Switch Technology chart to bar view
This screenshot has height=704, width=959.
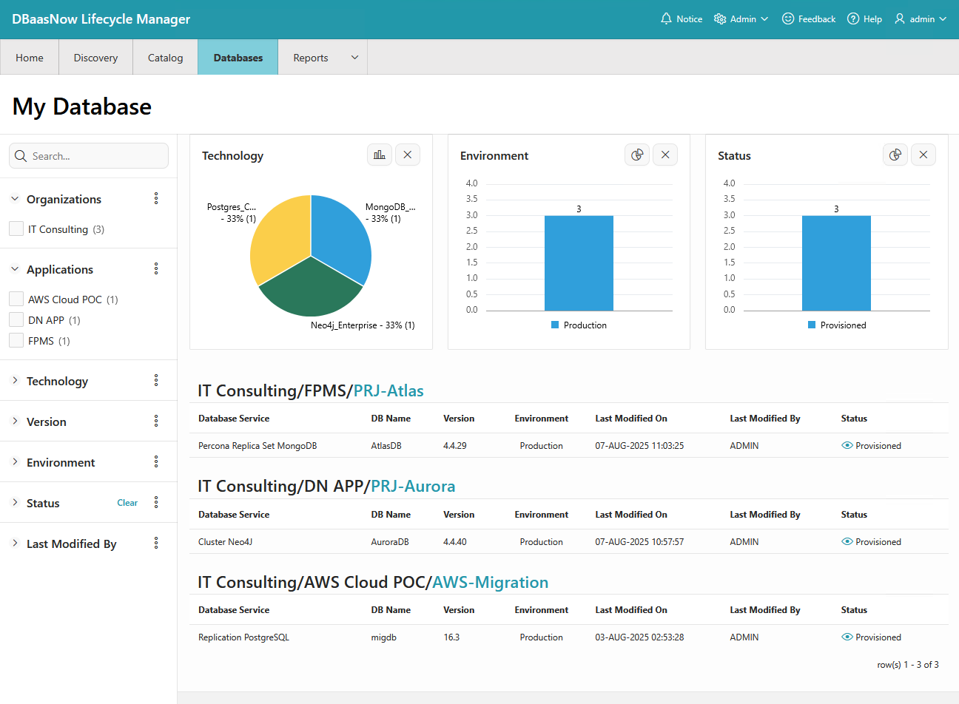[380, 155]
